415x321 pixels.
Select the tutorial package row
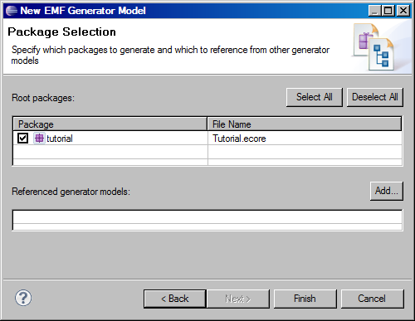(x=207, y=138)
